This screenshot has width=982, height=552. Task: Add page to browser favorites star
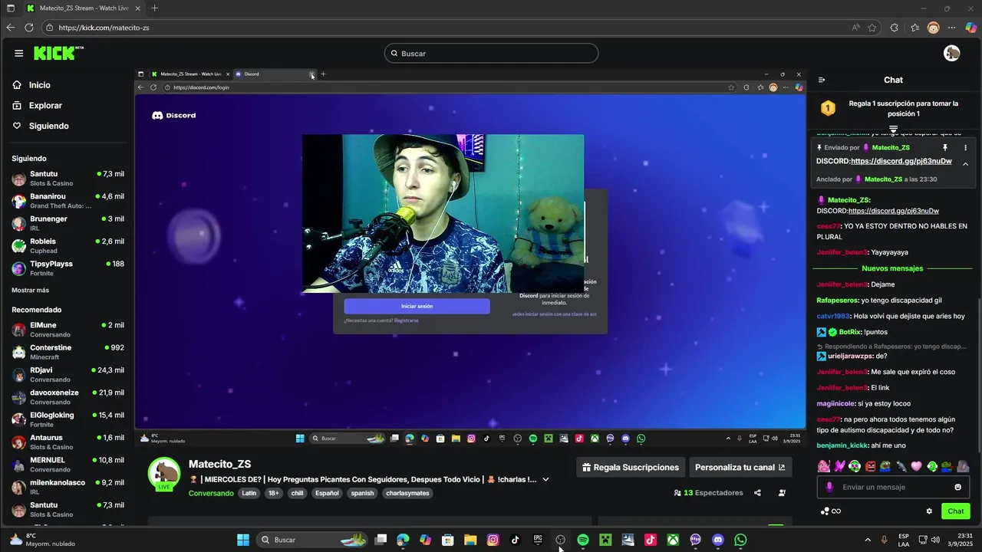point(872,28)
